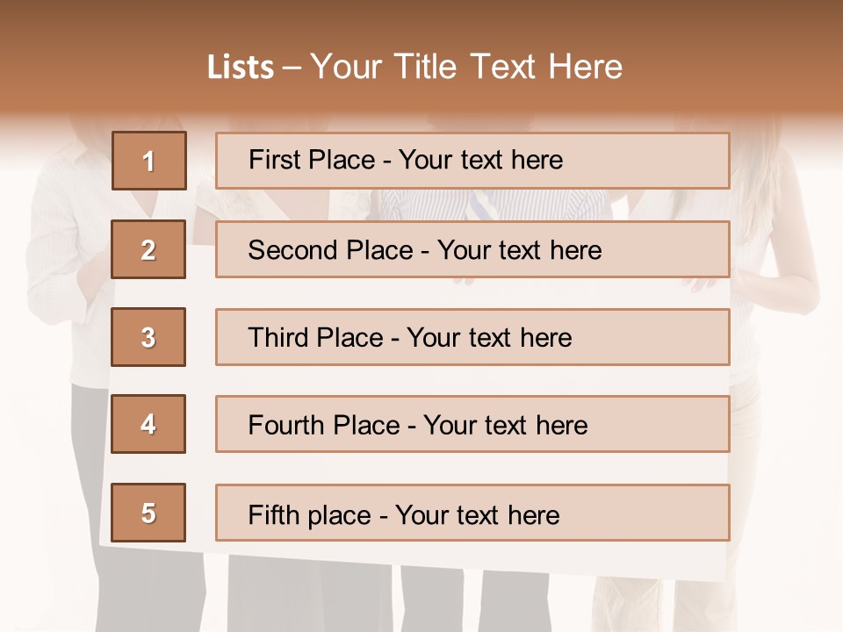
Task: Click "Your text here" in Third Place row
Action: (489, 338)
